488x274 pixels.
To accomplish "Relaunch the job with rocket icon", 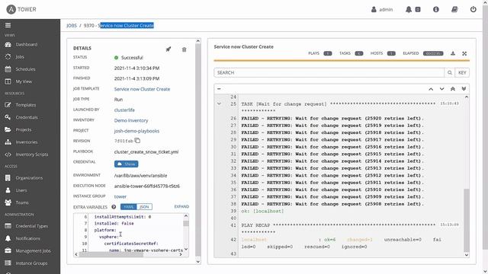I will (x=169, y=49).
